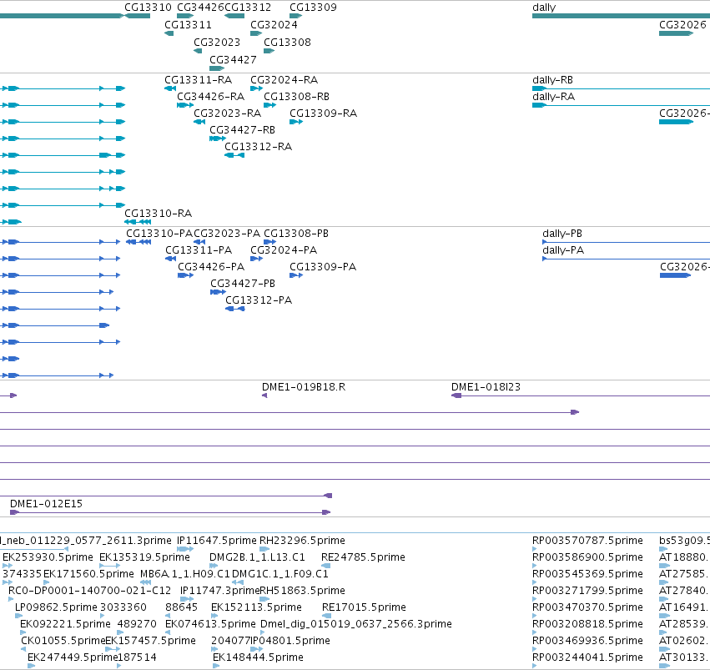Click the IP11647.5prime EST label
Viewport: 710px width, 670px height.
tap(216, 541)
